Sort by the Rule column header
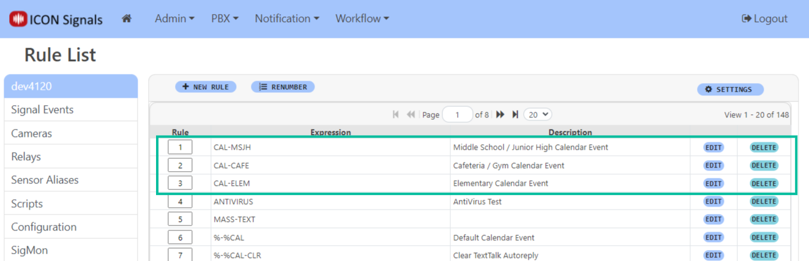 point(180,132)
